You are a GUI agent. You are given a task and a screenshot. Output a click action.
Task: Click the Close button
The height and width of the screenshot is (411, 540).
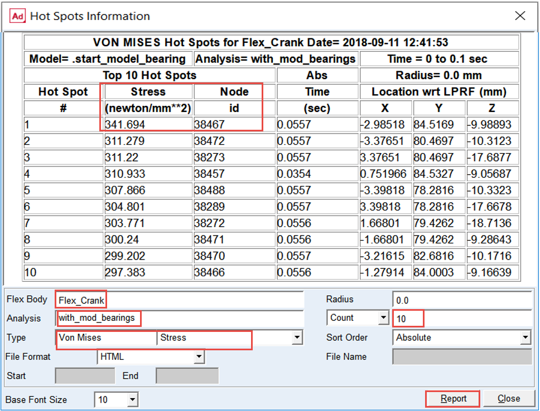(509, 399)
